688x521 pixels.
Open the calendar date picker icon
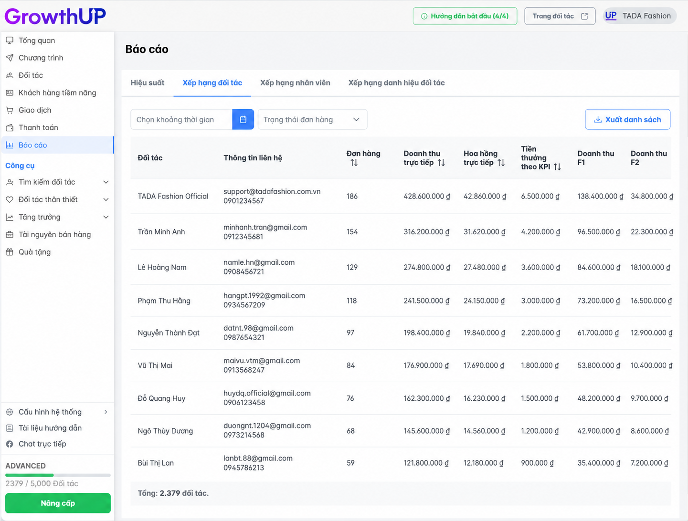(x=243, y=119)
